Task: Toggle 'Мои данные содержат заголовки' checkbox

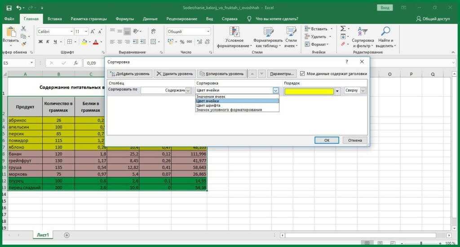Action: pos(302,73)
